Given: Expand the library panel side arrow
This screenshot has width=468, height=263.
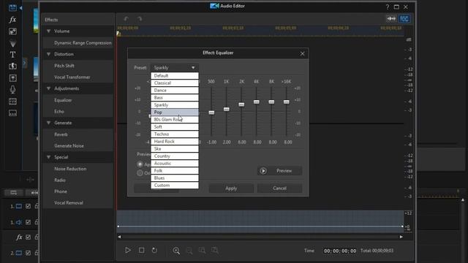Looking at the screenshot, I should point(24,63).
